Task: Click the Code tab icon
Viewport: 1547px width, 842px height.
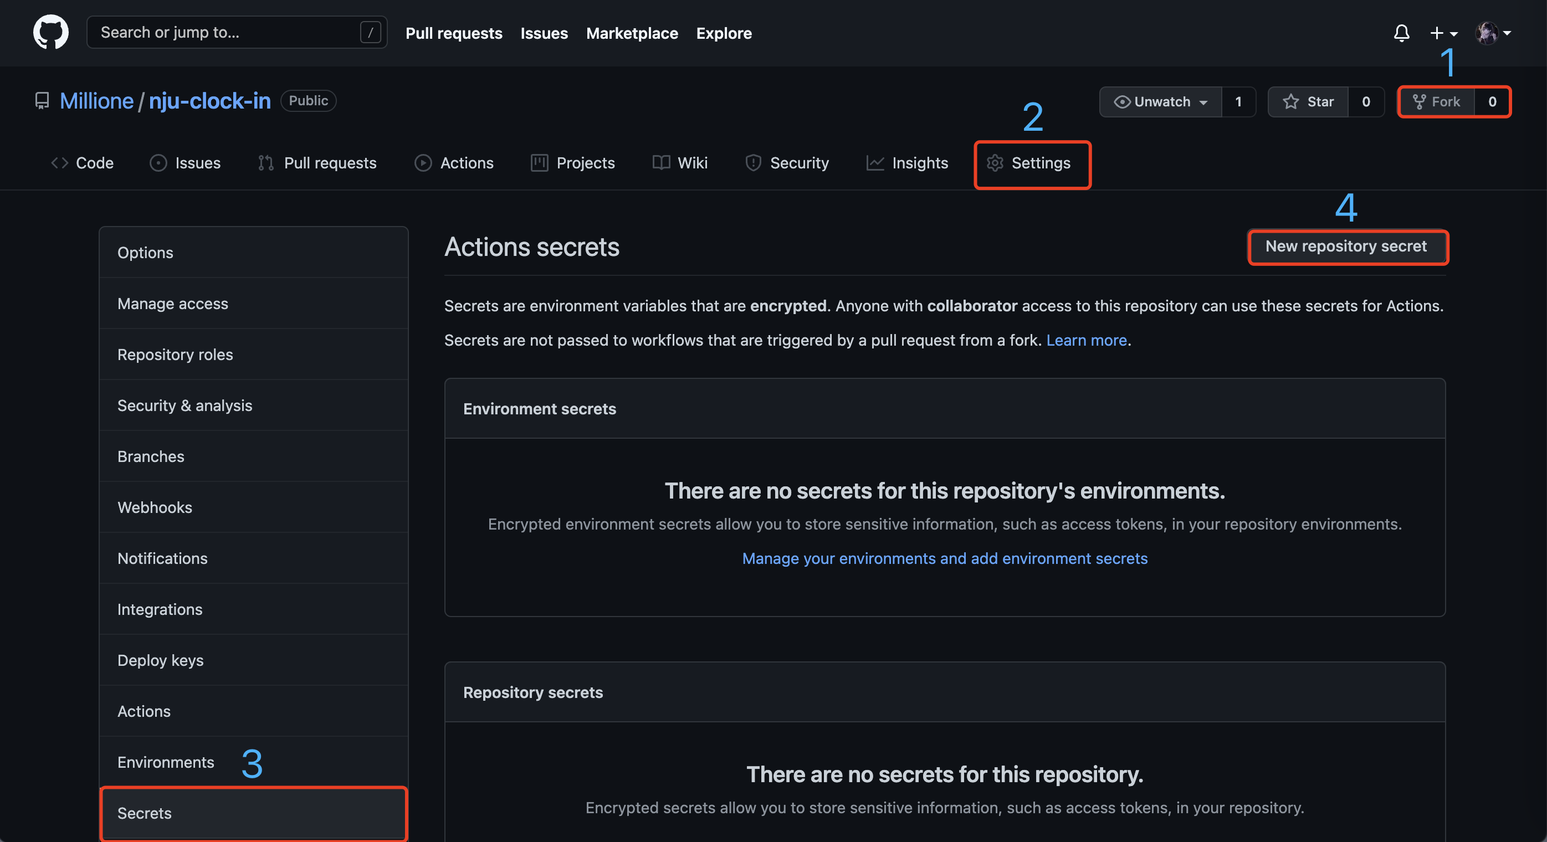Action: coord(58,162)
